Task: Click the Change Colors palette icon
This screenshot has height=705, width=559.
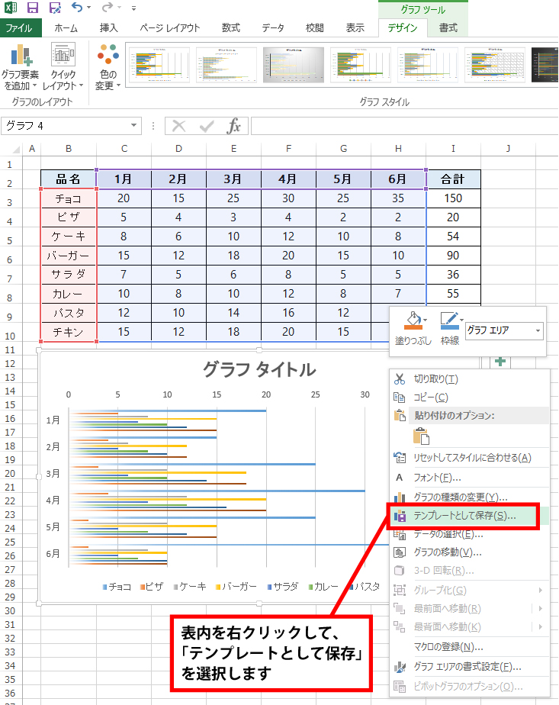Action: coord(108,56)
